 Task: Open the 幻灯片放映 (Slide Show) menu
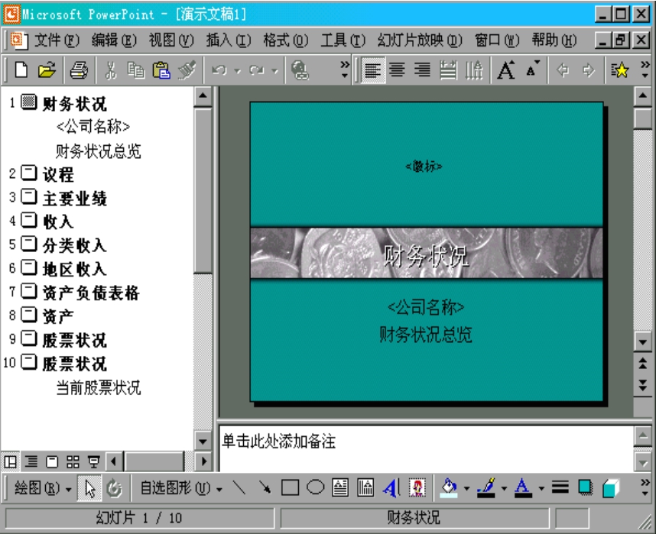tap(420, 40)
